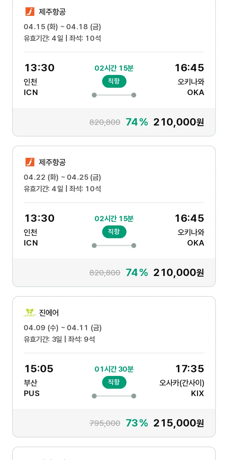
Task: Tap 직항 badge on April 22 flight
Action: [x=114, y=232]
